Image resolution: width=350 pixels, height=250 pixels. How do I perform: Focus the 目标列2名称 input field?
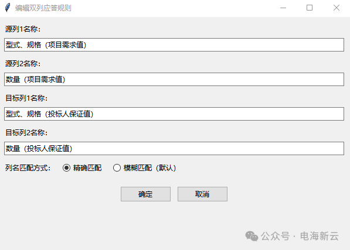tap(174, 148)
